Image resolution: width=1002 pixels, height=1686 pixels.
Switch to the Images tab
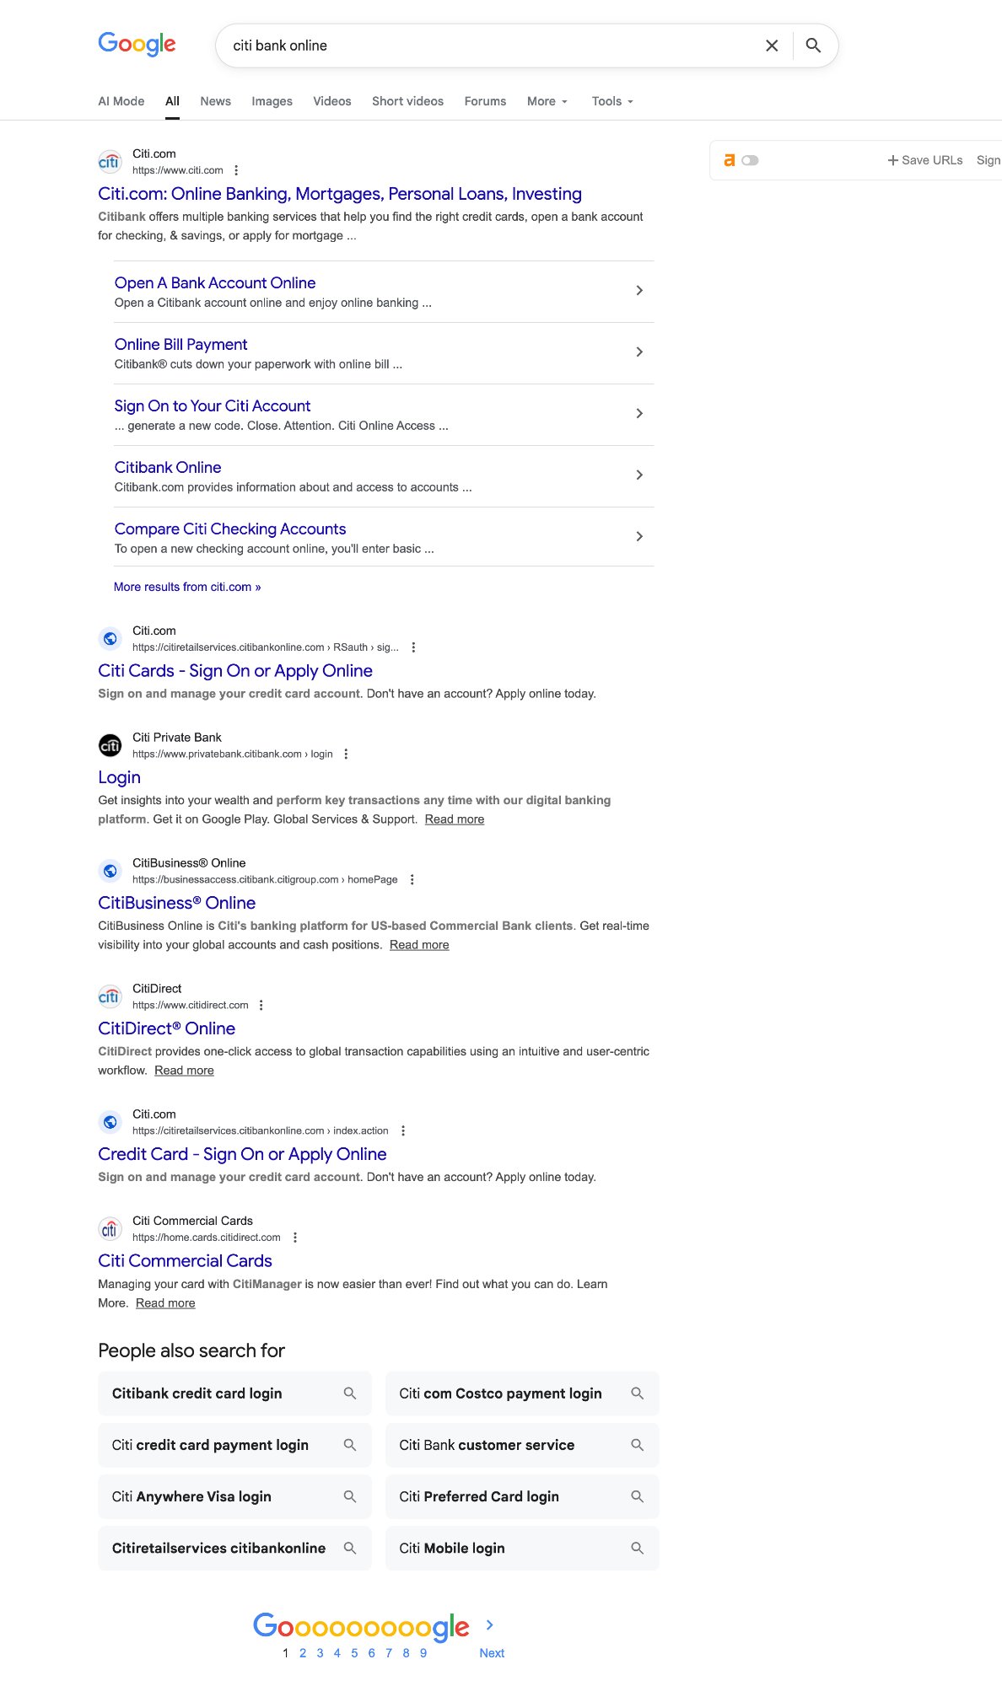click(x=271, y=101)
